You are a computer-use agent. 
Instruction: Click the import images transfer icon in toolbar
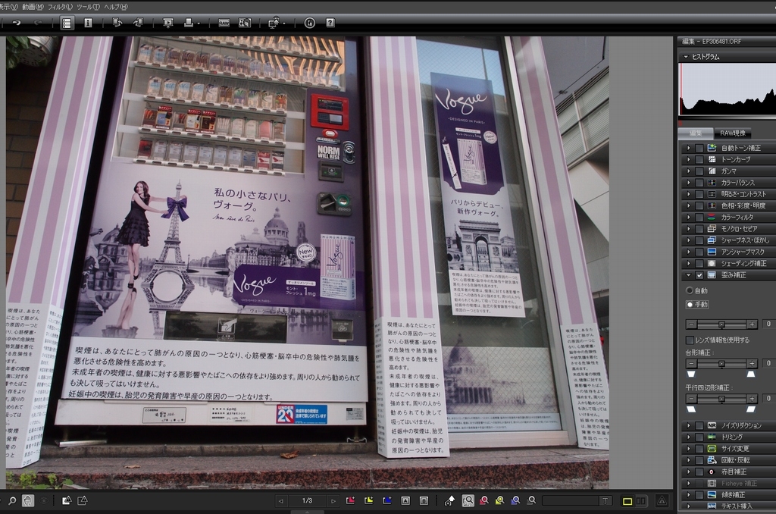pos(117,23)
